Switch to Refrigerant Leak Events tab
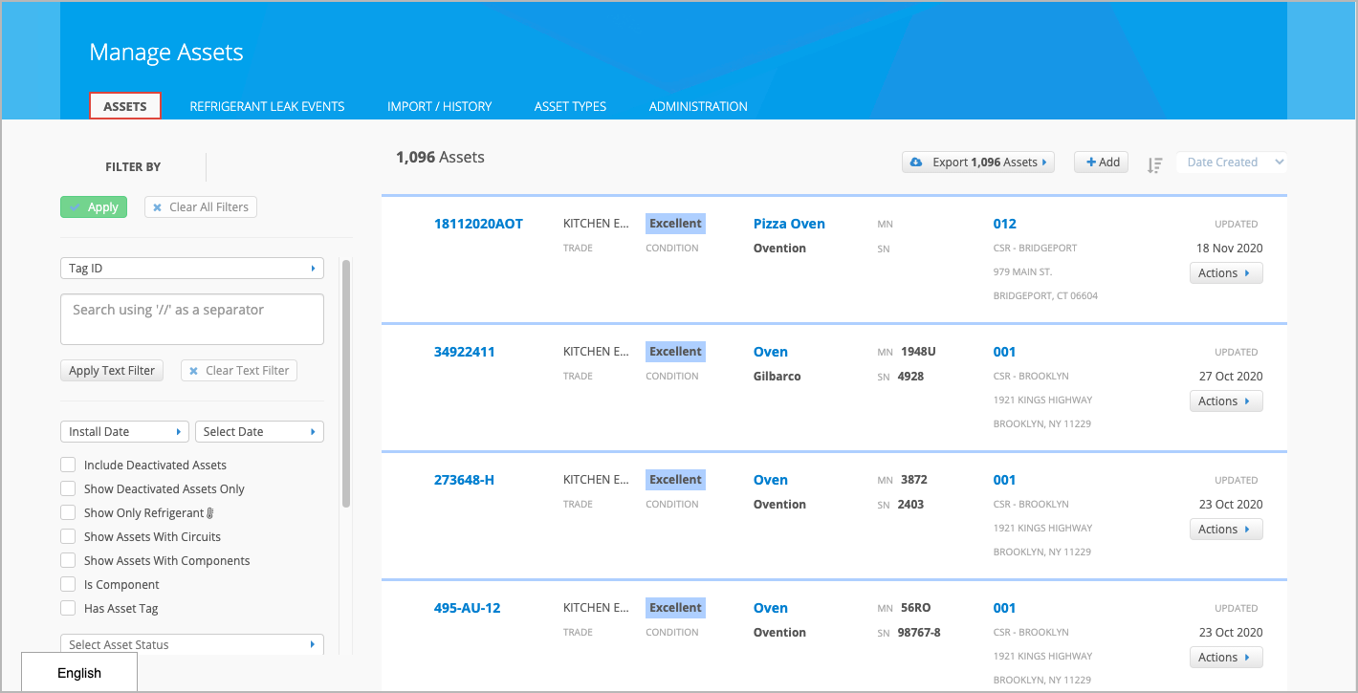Screen dimensions: 1358x693 [x=267, y=106]
